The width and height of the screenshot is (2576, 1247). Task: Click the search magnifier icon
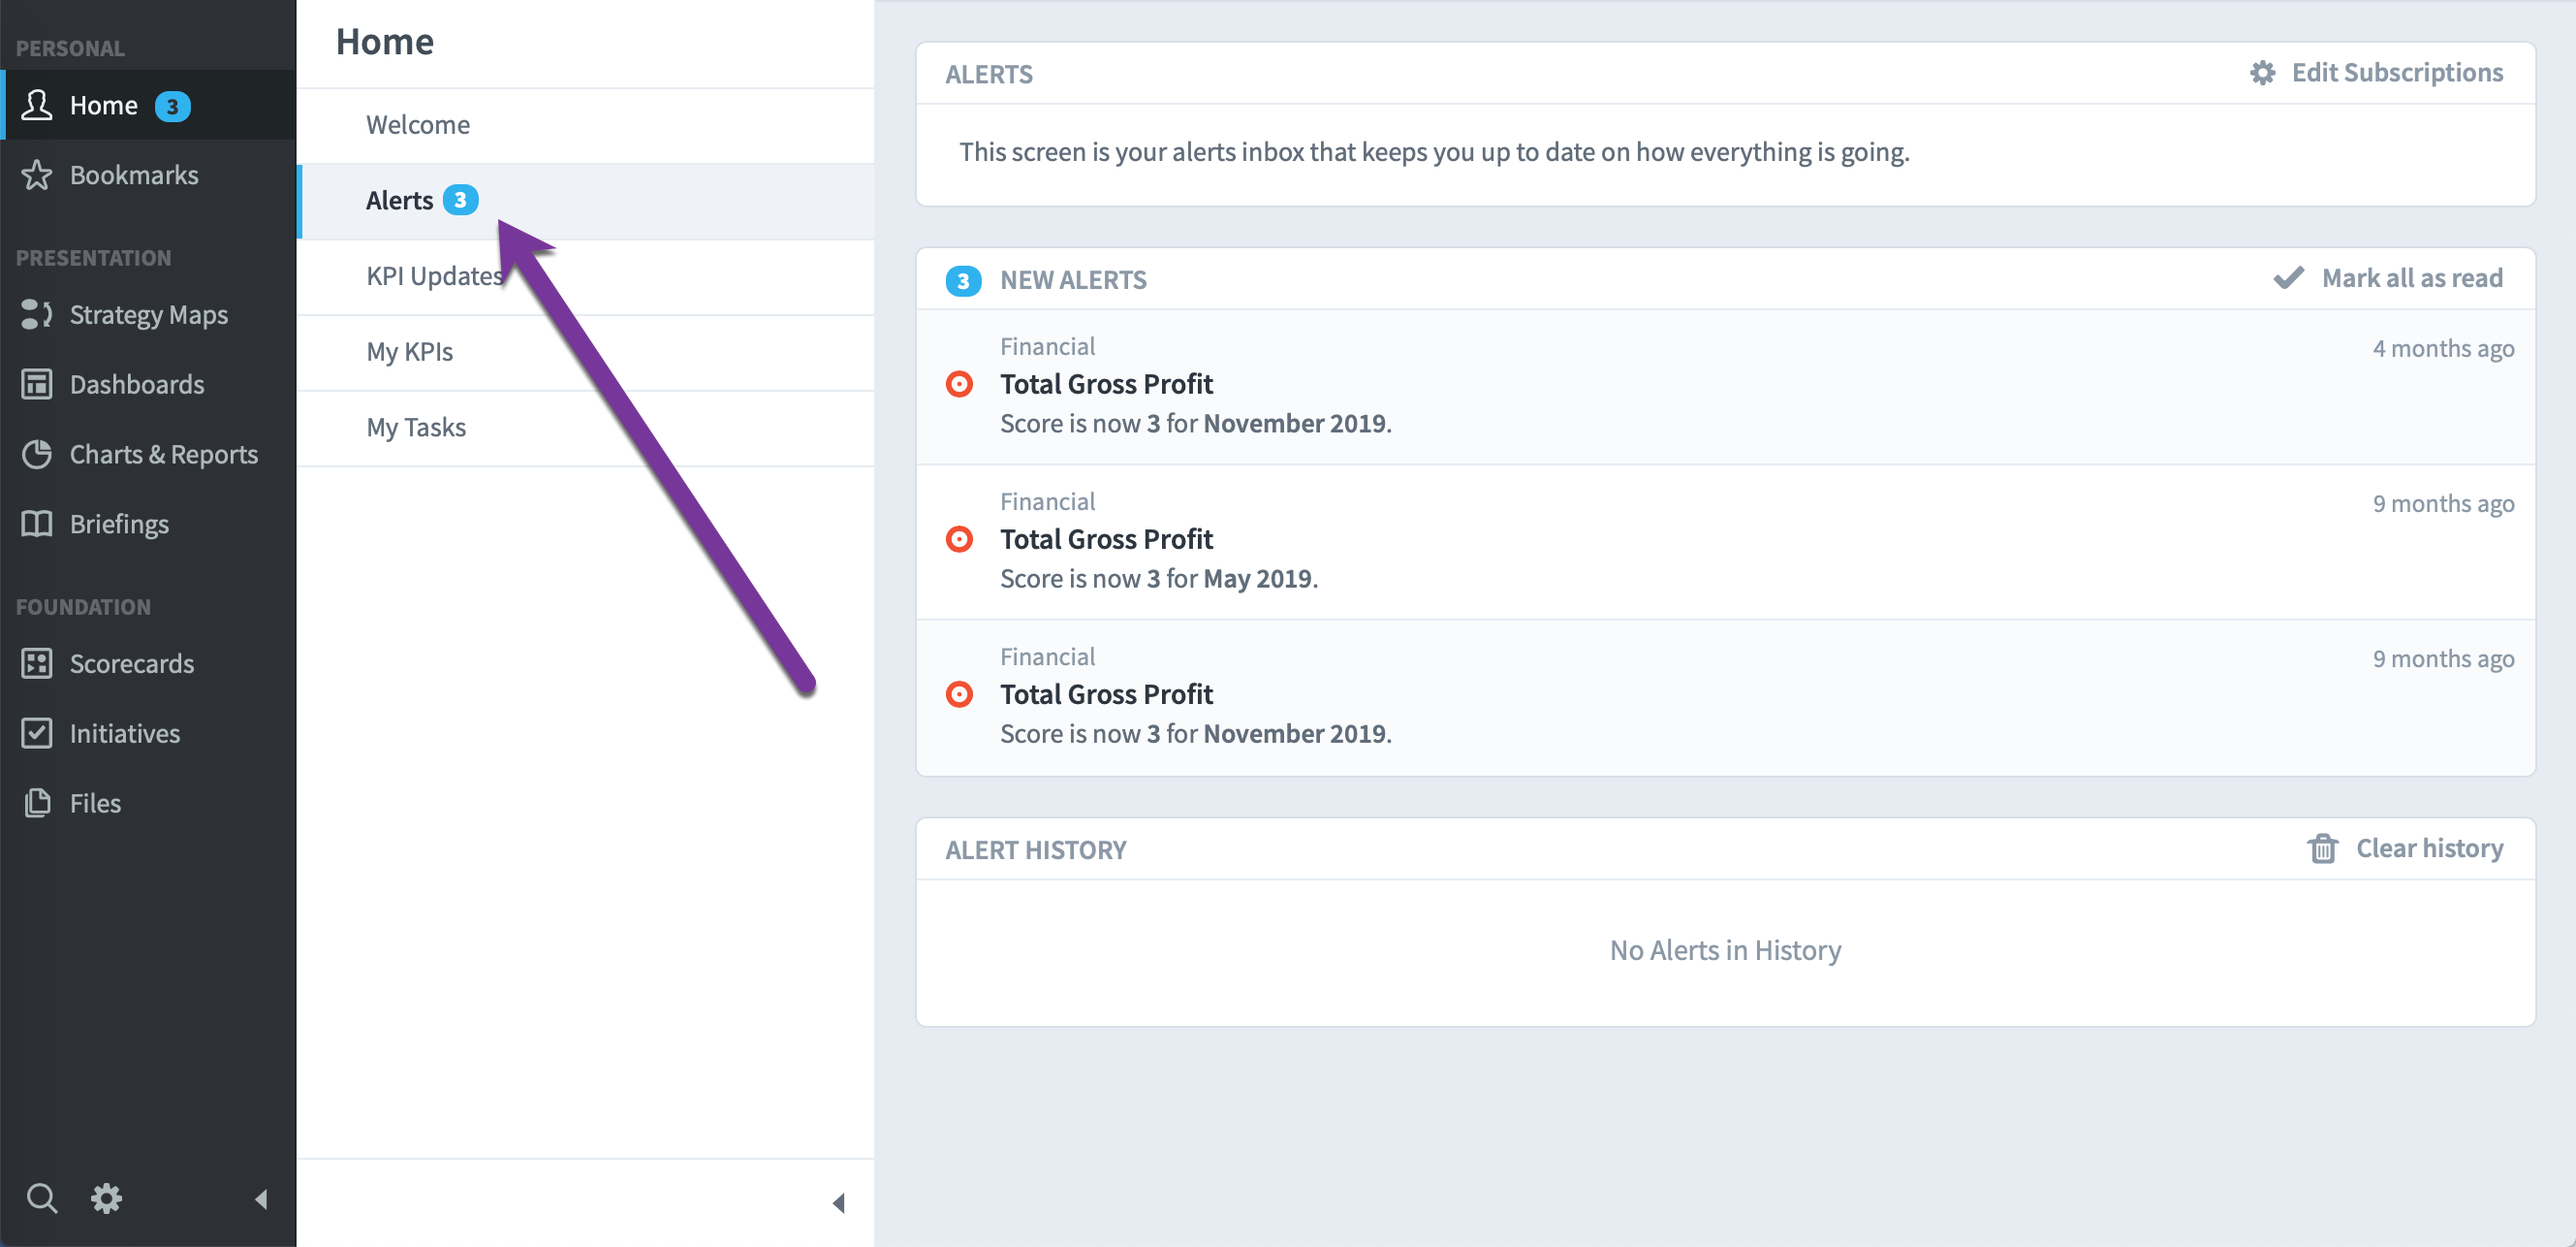41,1198
